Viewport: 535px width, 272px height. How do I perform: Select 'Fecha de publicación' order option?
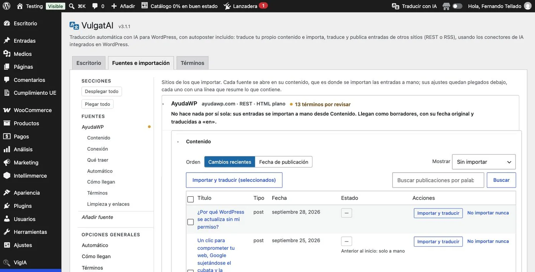point(284,162)
